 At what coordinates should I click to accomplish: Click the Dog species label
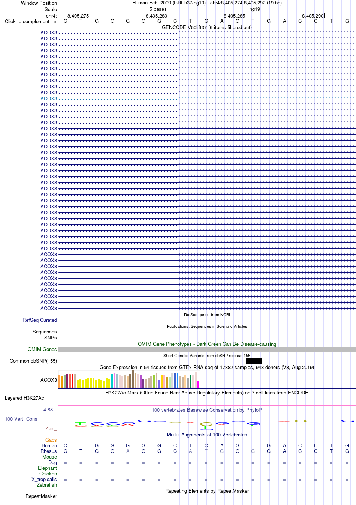53,462
